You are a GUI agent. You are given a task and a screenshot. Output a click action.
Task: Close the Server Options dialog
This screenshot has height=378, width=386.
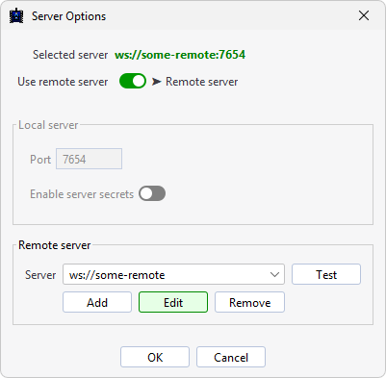[x=364, y=15]
